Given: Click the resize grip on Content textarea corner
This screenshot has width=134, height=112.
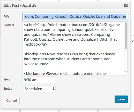Looking at the screenshot, I should pyautogui.click(x=126, y=74).
